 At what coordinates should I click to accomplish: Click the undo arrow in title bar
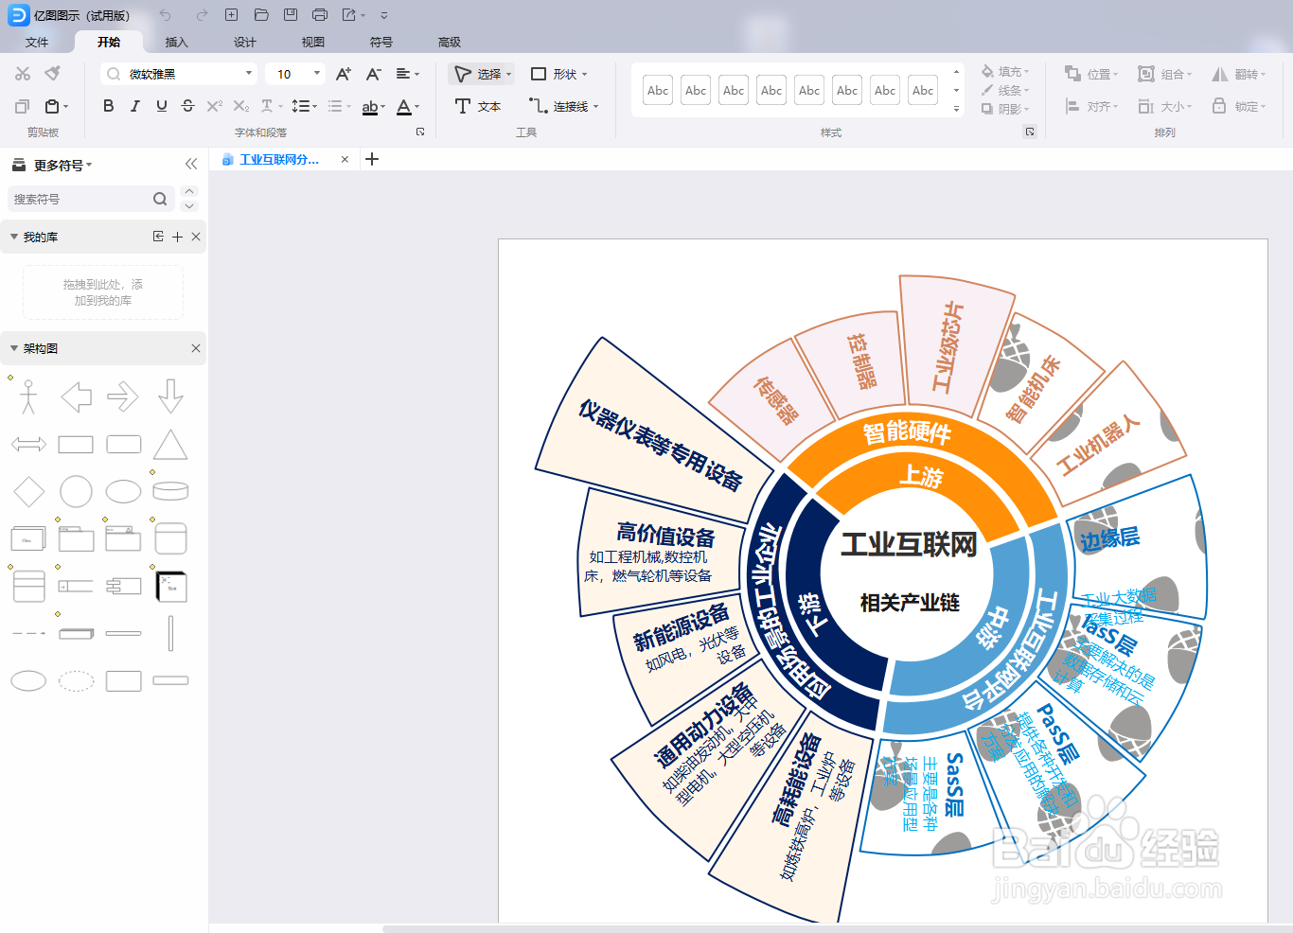coord(166,15)
